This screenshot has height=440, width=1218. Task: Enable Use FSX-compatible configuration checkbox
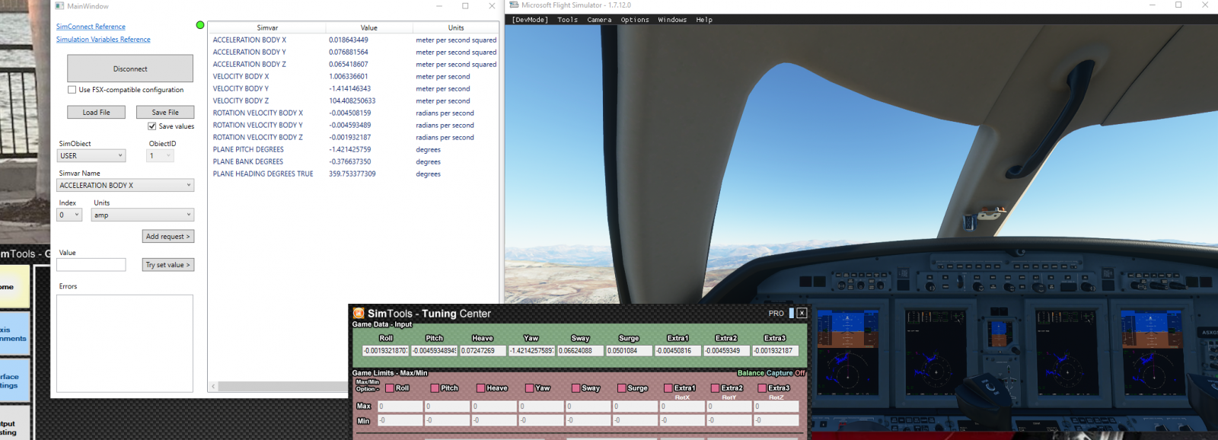tap(72, 90)
